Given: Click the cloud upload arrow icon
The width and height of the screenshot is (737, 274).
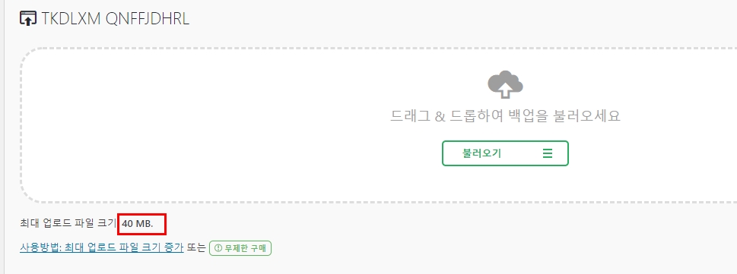Looking at the screenshot, I should (505, 84).
